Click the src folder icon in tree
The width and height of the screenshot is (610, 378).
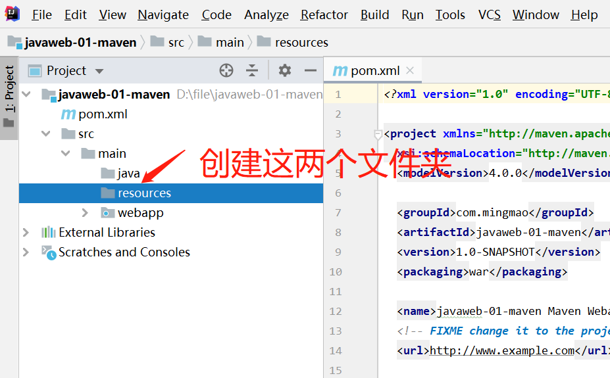[x=68, y=133]
